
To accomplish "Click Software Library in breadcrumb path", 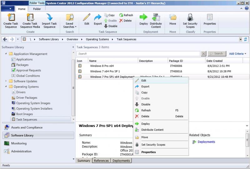I will click(49, 39).
